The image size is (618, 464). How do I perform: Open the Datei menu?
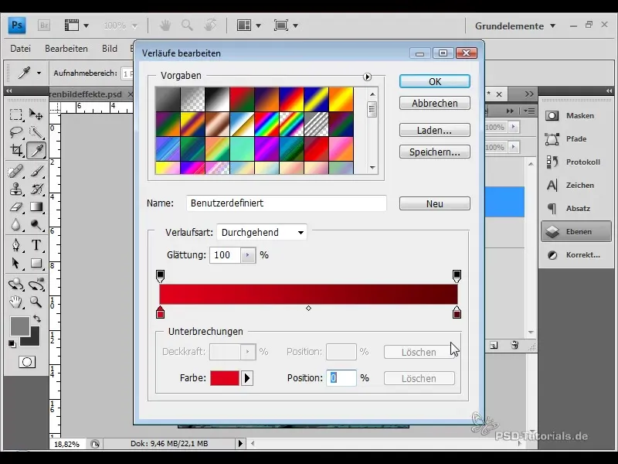point(20,49)
